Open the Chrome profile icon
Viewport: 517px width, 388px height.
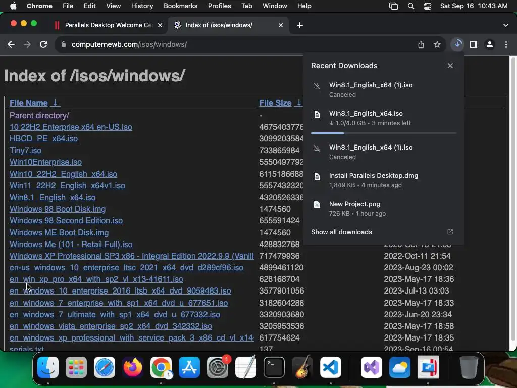(x=490, y=44)
